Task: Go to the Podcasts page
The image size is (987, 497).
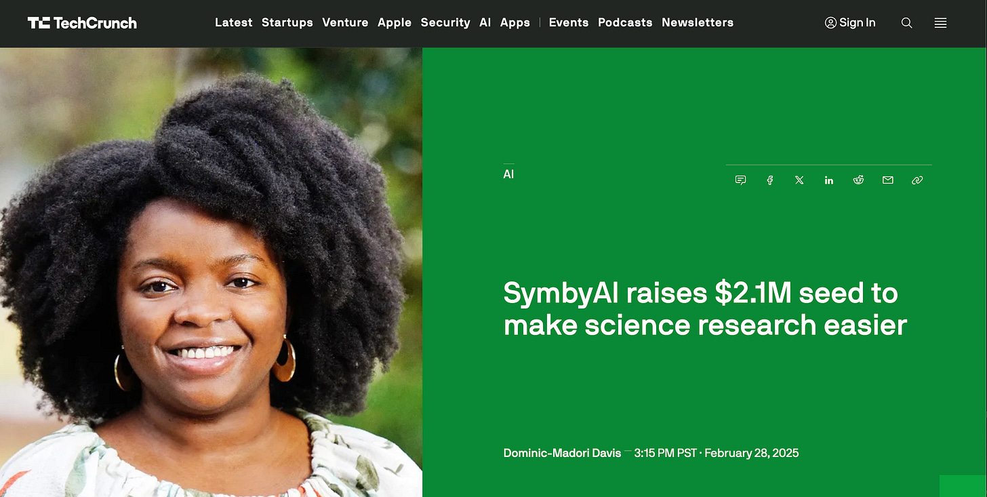Action: [x=625, y=22]
